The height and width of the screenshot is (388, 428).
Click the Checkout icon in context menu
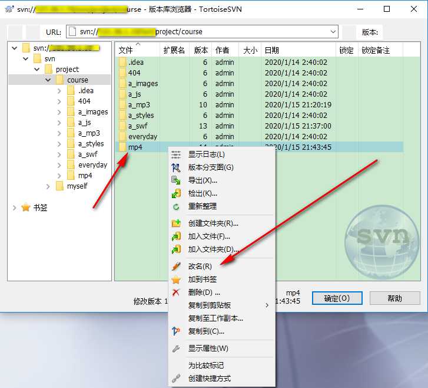point(176,193)
